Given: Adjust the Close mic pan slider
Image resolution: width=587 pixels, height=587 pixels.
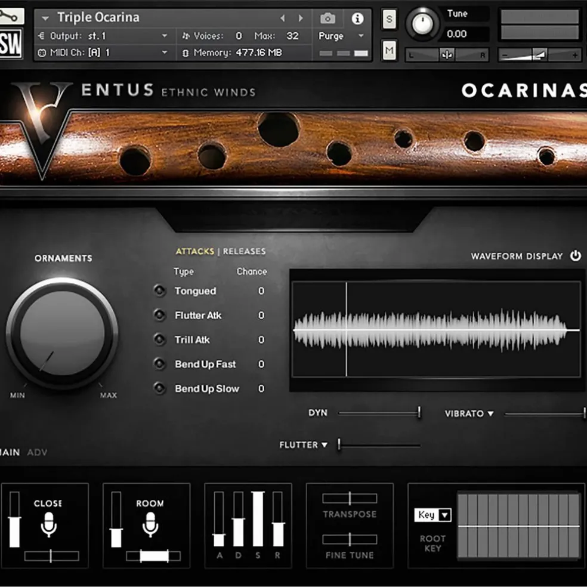Looking at the screenshot, I should pos(52,556).
